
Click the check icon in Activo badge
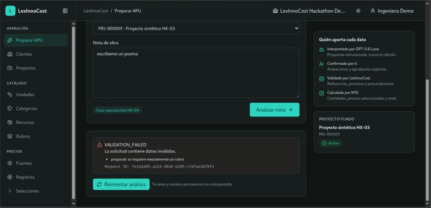(x=324, y=143)
